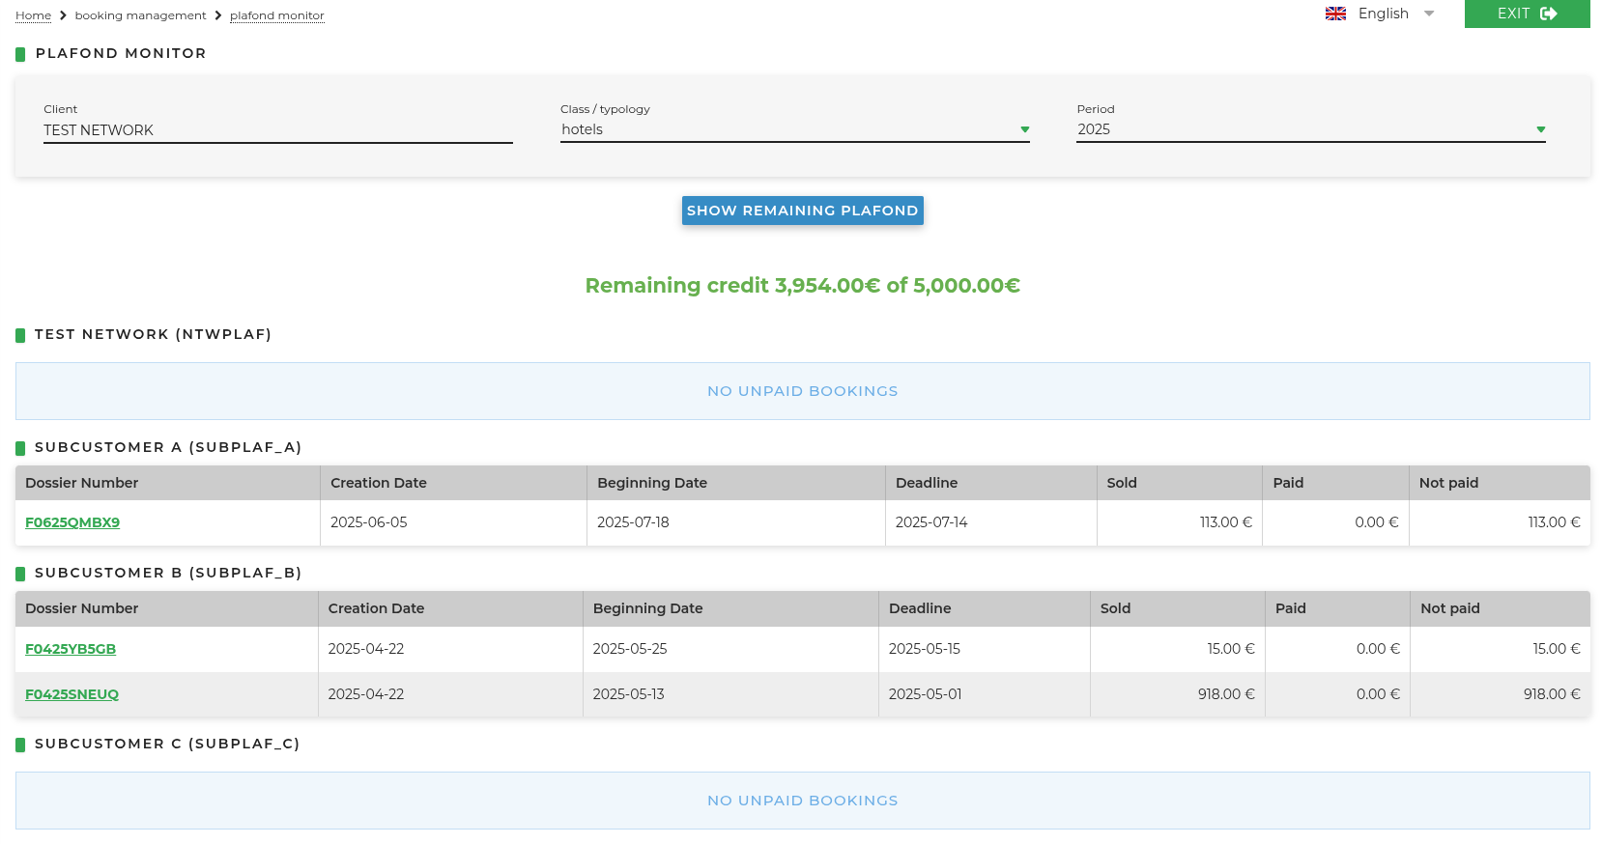Click the TEST NETWORK (NTWPLAF) section heading
The width and height of the screenshot is (1602, 844).
[153, 334]
